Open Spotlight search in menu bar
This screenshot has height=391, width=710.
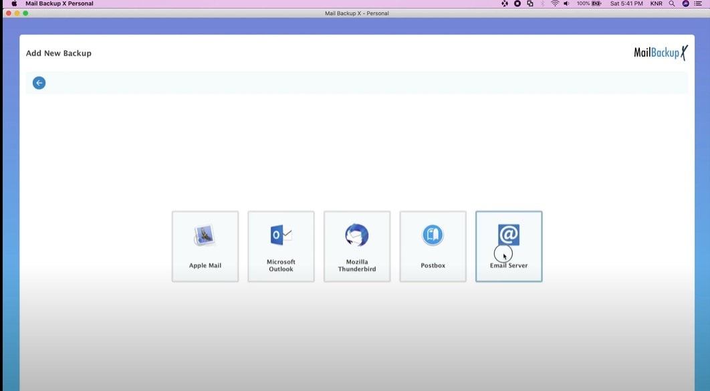click(672, 3)
